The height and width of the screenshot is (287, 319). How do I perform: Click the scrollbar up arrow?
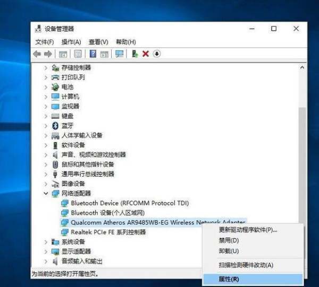coord(303,67)
